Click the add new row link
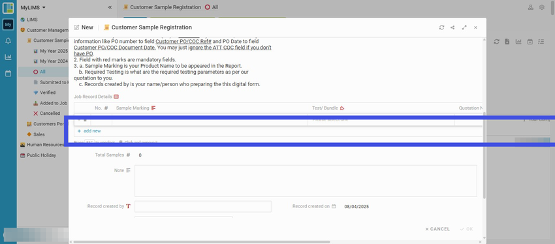Image resolution: width=555 pixels, height=244 pixels. [x=89, y=131]
